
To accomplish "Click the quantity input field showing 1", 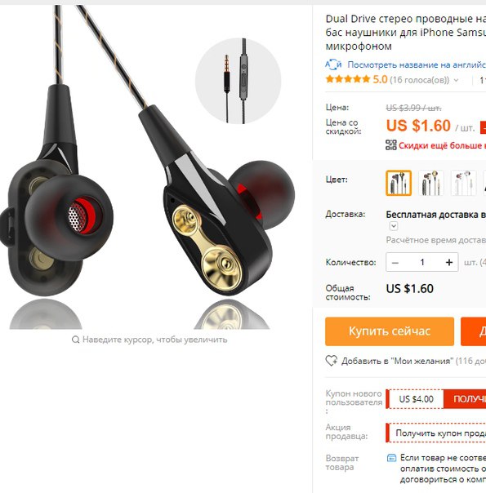I will point(422,262).
